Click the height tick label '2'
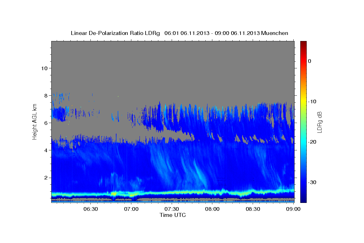The height and width of the screenshot is (243, 364). [45, 178]
